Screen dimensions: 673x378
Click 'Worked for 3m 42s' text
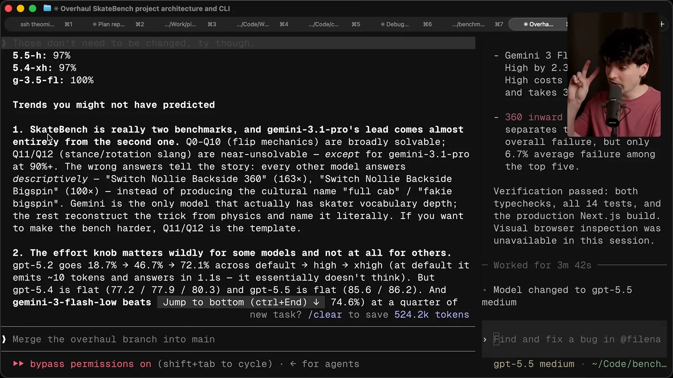[542, 265]
